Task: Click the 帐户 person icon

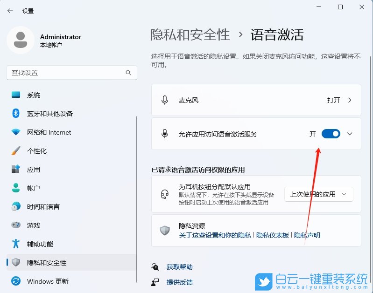Action: [x=16, y=188]
